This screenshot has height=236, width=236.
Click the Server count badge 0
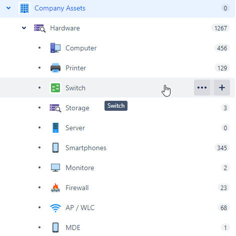tap(225, 128)
